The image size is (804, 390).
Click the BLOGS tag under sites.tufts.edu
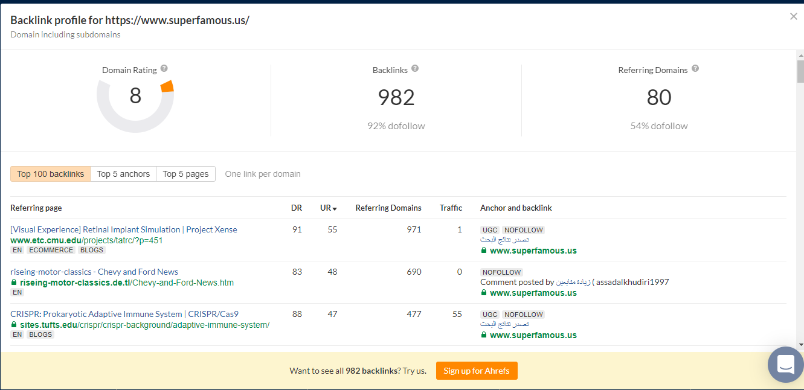(40, 334)
